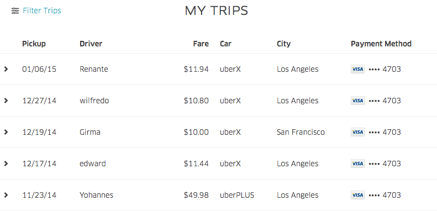
Task: Click the Visa icon for Girma's trip
Action: [357, 132]
